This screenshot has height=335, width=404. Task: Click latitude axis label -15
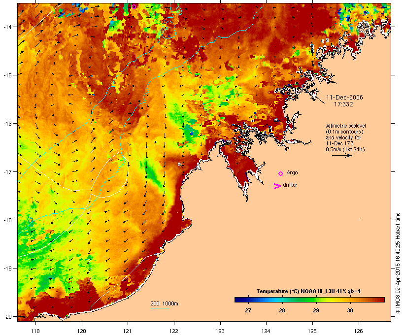click(7, 75)
